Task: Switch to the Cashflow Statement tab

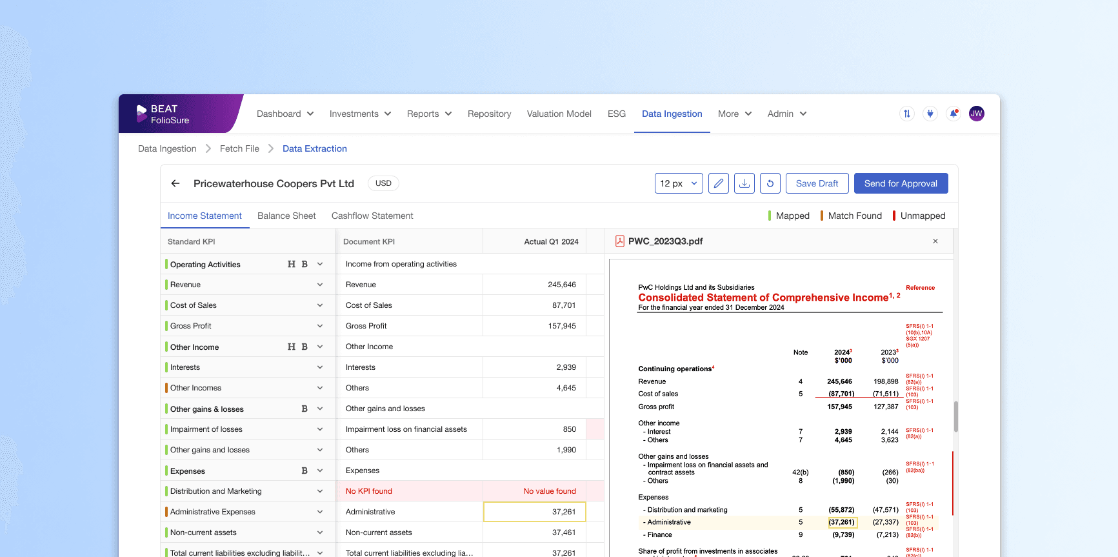Action: 372,216
